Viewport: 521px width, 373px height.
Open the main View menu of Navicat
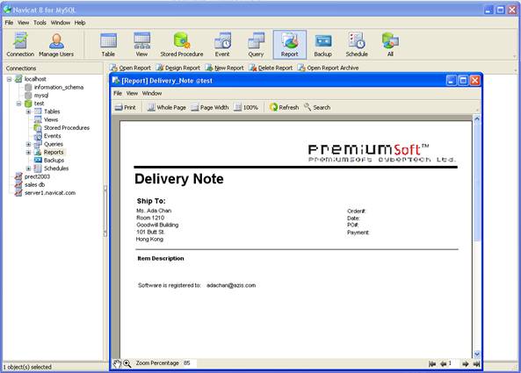(23, 23)
